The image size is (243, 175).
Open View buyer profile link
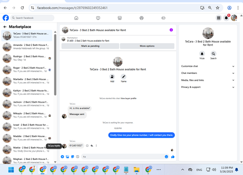pyautogui.click(x=128, y=98)
